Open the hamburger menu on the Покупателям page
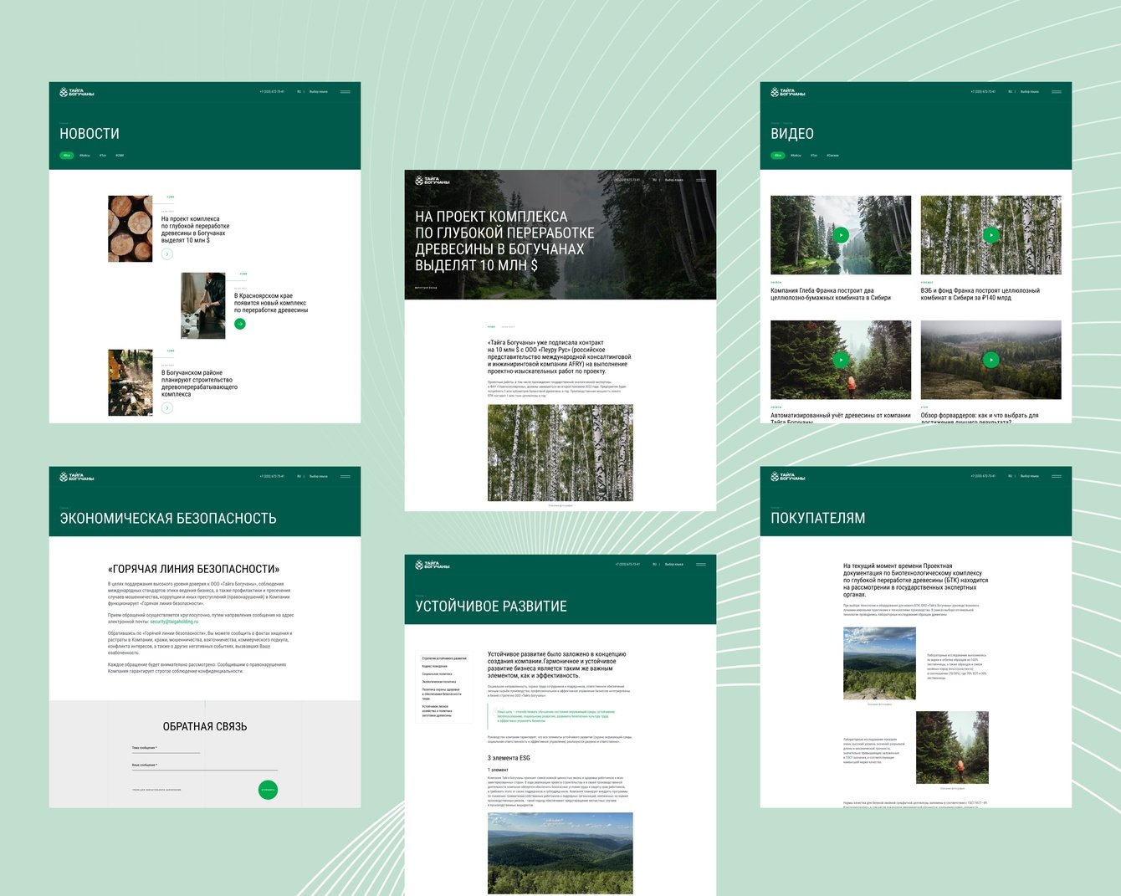Image resolution: width=1121 pixels, height=896 pixels. pyautogui.click(x=1056, y=477)
